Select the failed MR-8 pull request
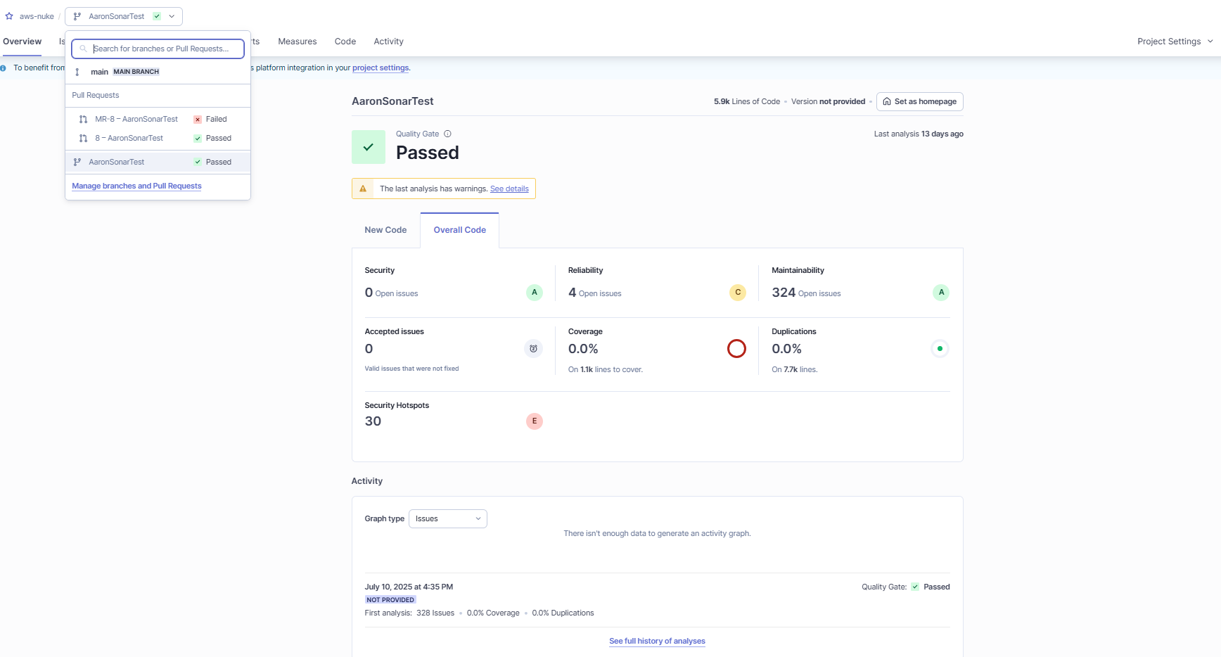 click(136, 120)
